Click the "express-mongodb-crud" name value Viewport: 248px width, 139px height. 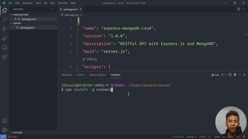tap(127, 28)
